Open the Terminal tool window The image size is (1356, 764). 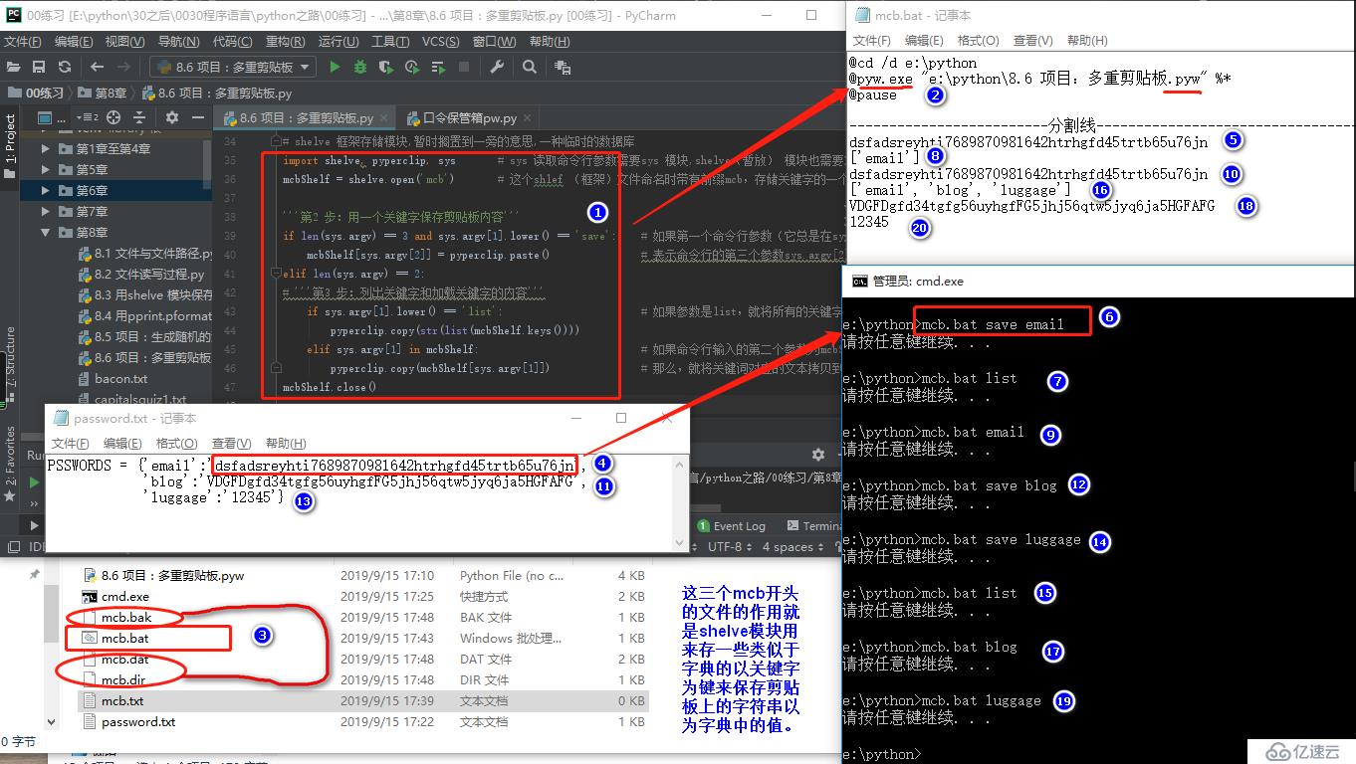(815, 526)
